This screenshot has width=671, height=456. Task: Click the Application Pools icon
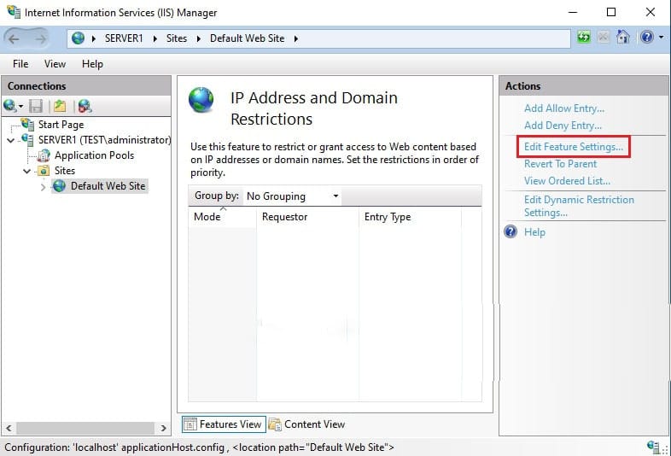coord(44,156)
